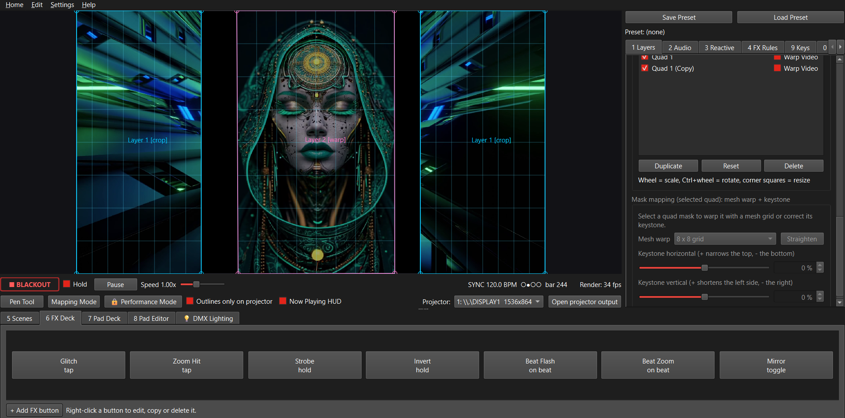The height and width of the screenshot is (418, 845).
Task: Switch to the 2 Audio tab
Action: point(680,47)
